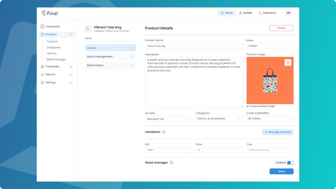This screenshot has height=189, width=336.
Task: Click the Dashboard grid icon
Action: tap(42, 27)
